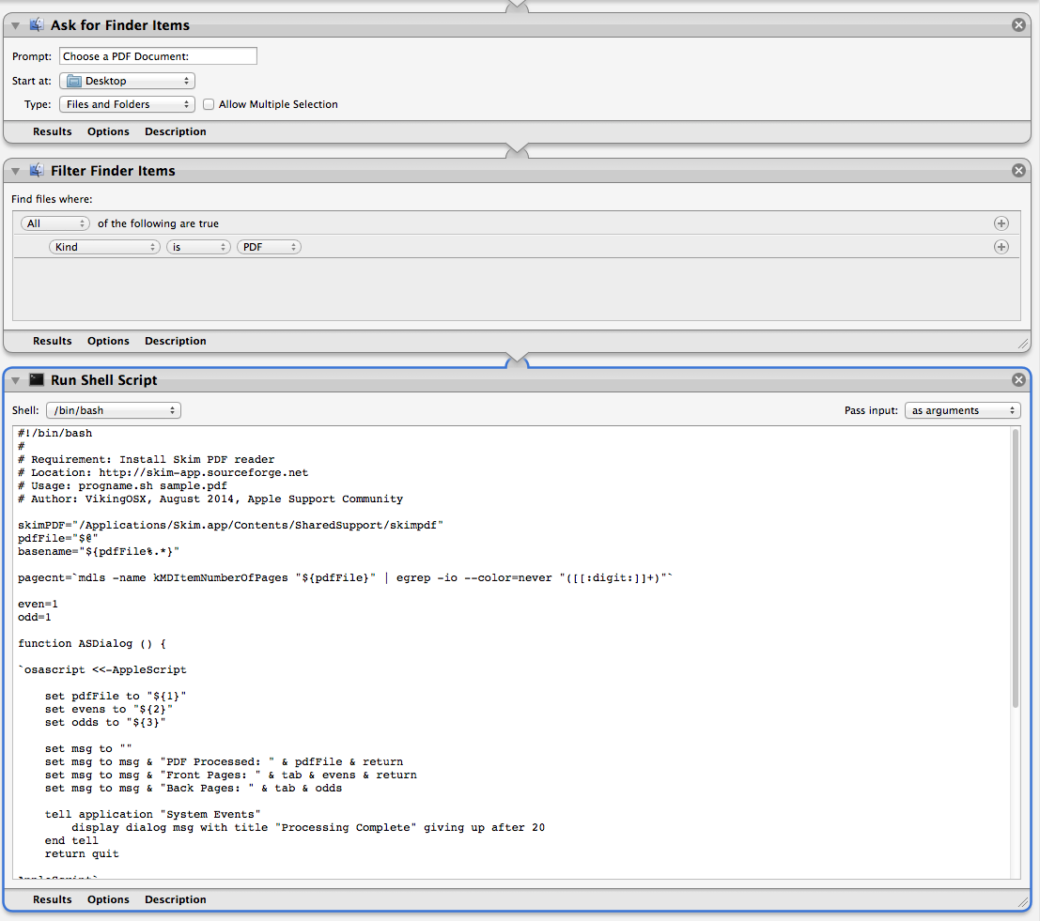Open the Pass input dropdown
The width and height of the screenshot is (1040, 921).
click(x=962, y=409)
